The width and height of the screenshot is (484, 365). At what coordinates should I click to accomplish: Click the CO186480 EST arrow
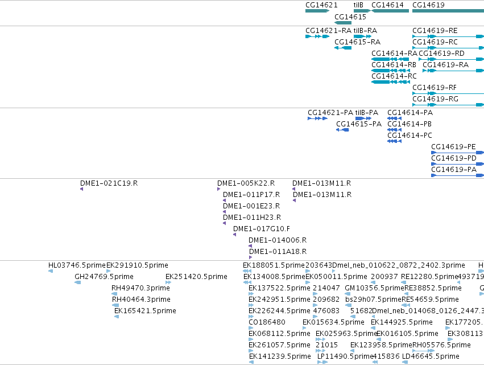(x=251, y=328)
